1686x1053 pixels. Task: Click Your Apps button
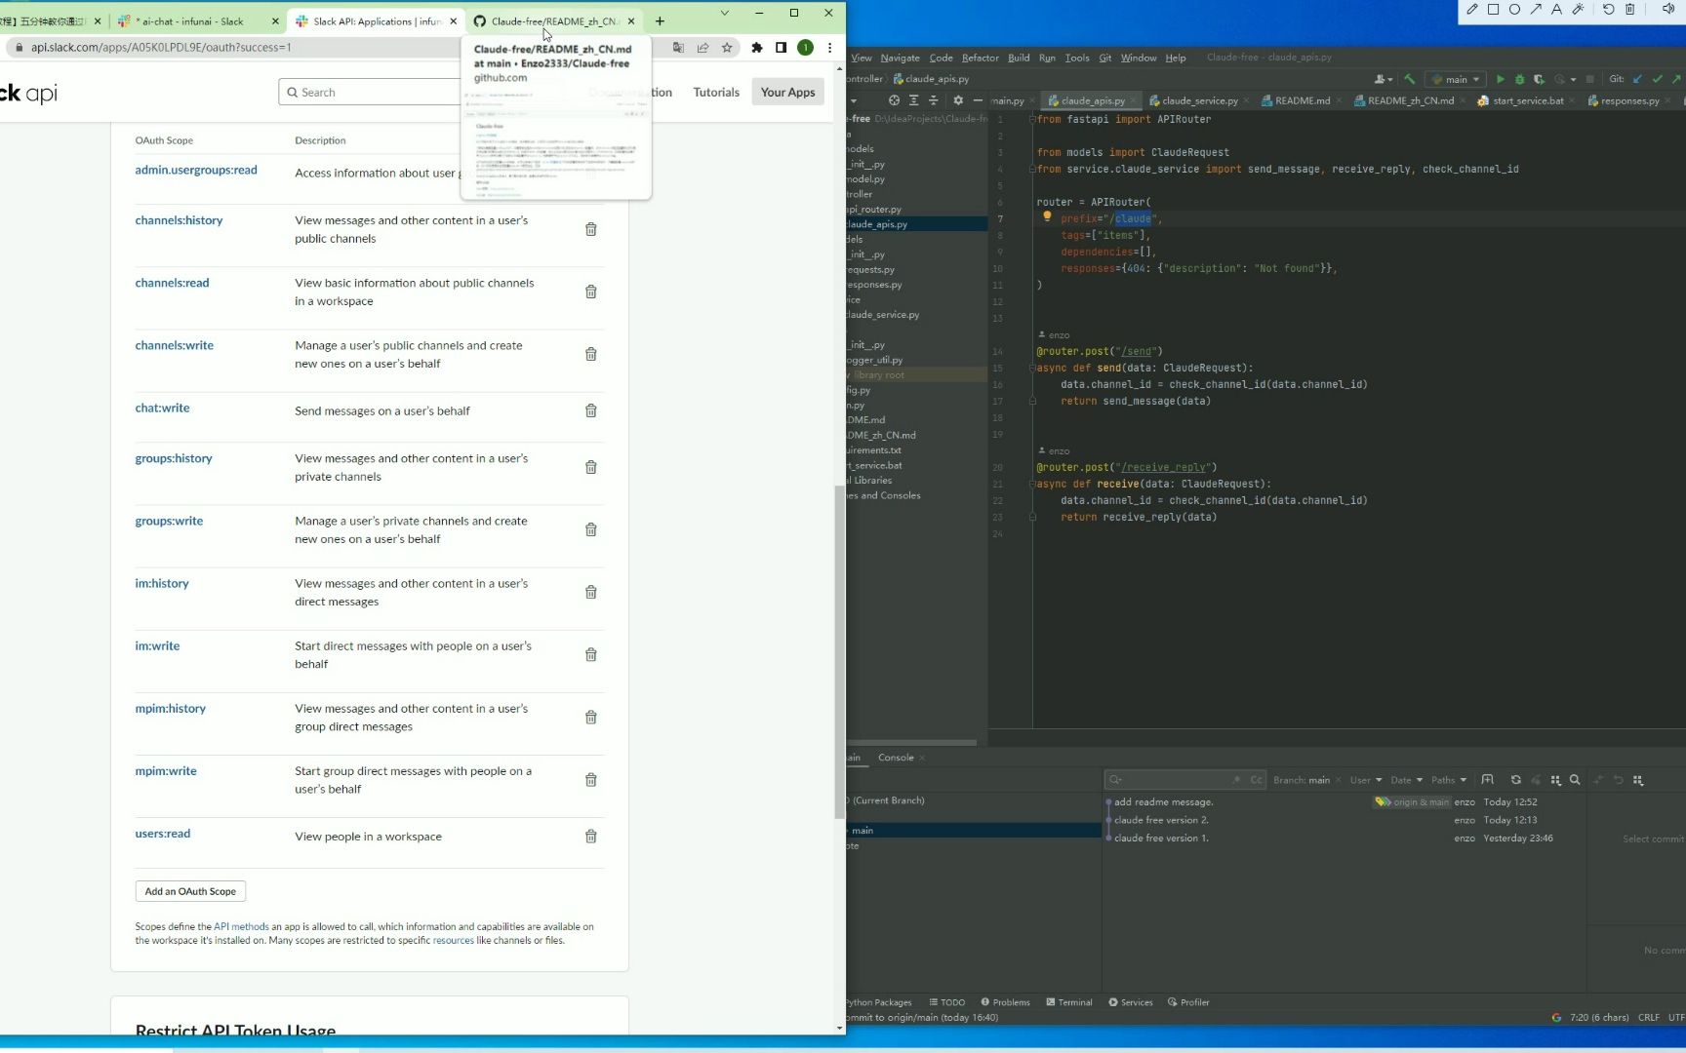[x=787, y=93]
